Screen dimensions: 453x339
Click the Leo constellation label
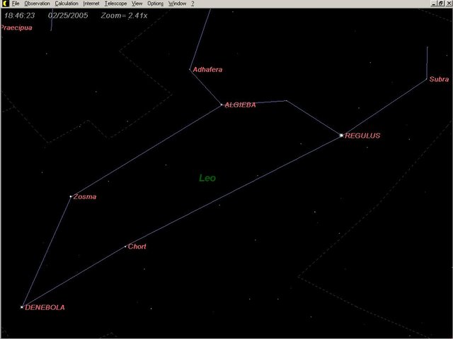point(207,178)
